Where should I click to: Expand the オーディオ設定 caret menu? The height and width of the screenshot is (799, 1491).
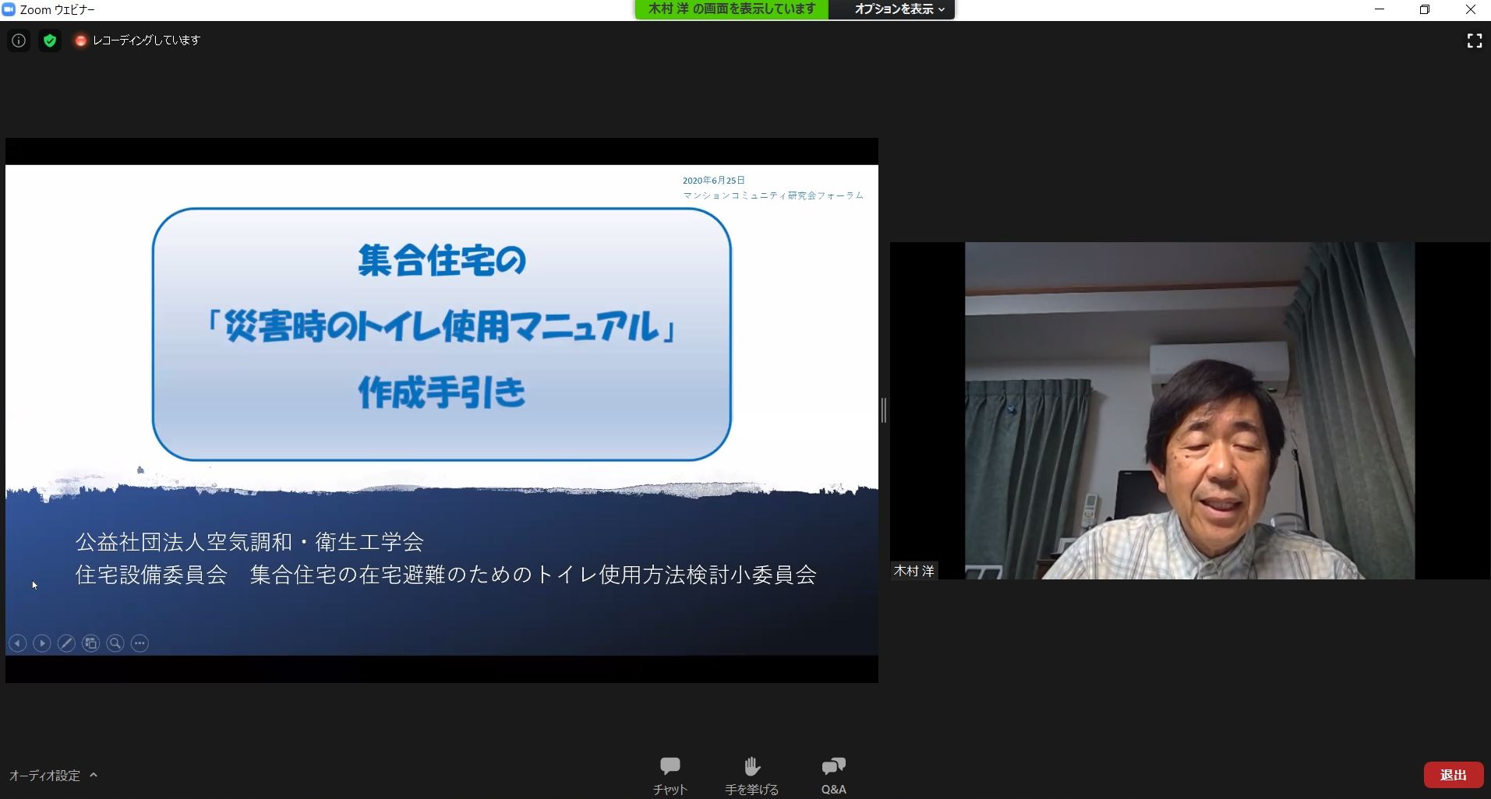coord(94,775)
